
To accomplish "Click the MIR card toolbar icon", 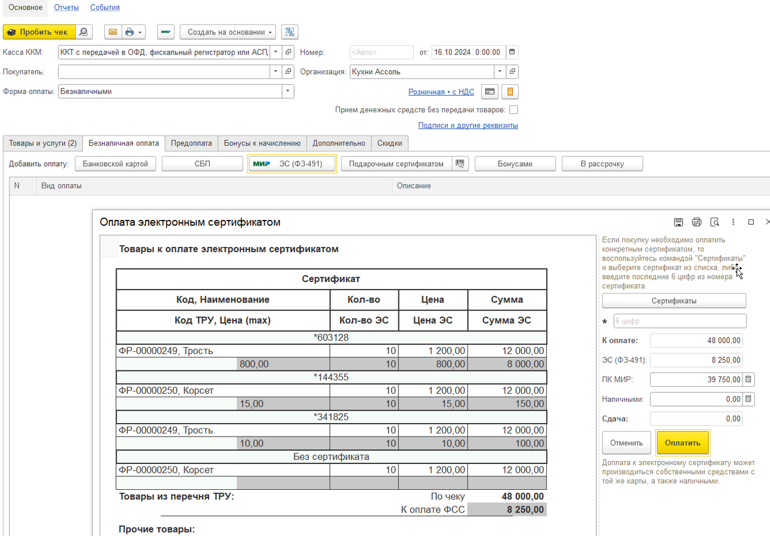I will (166, 32).
